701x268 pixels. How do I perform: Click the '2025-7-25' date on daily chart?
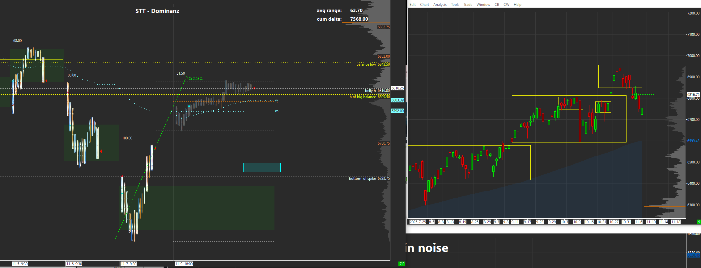pos(418,222)
